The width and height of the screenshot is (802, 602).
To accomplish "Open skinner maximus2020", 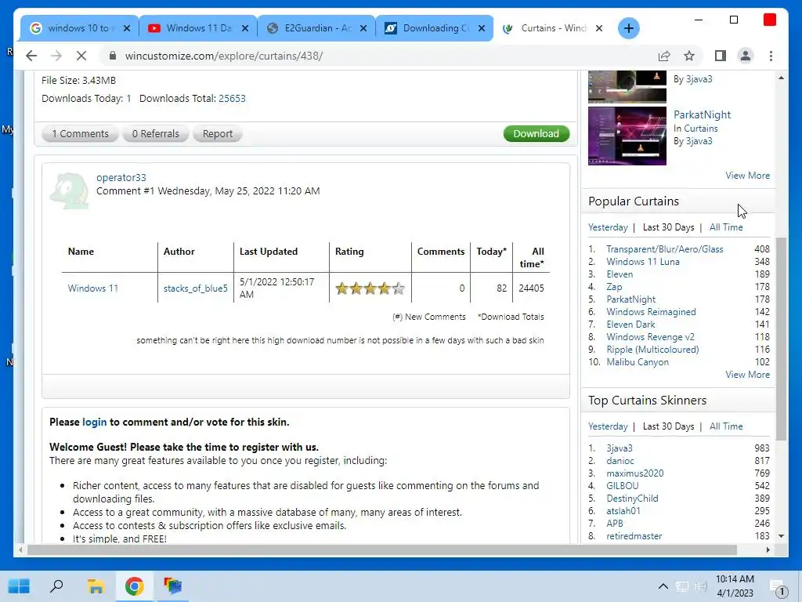I will point(634,473).
